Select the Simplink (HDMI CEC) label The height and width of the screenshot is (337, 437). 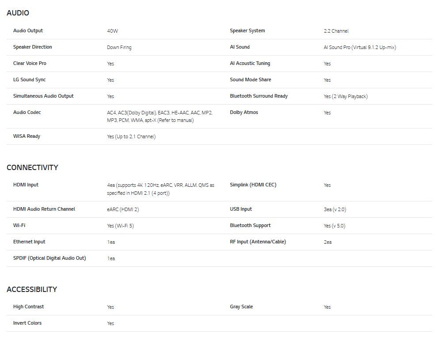(253, 185)
